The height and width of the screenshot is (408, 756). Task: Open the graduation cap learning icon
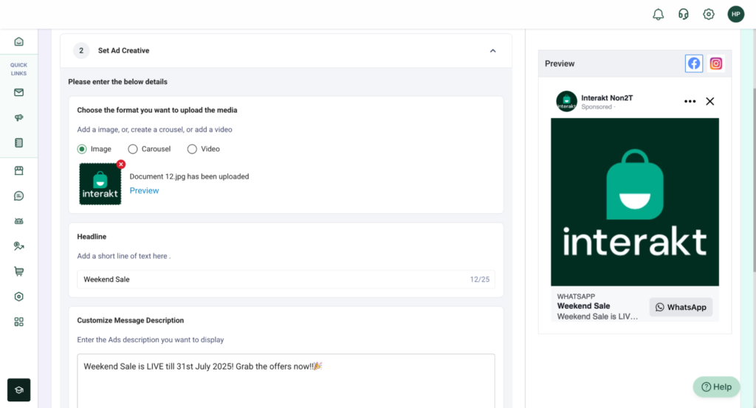[x=18, y=390]
